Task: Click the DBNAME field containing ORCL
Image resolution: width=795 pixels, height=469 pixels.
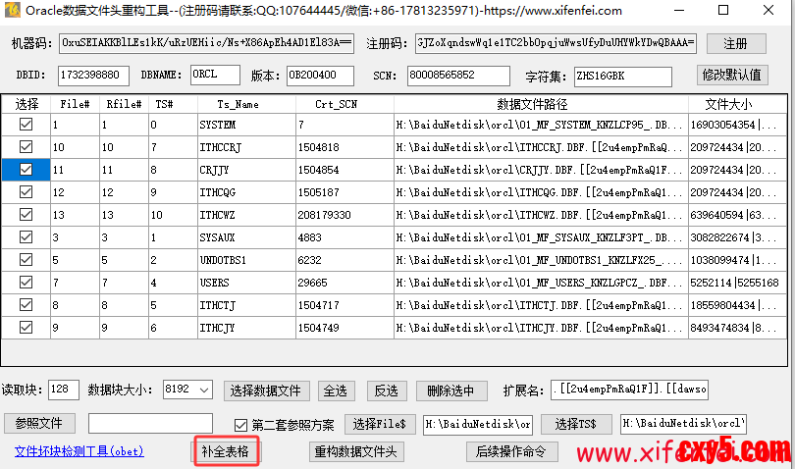Action: coord(215,75)
